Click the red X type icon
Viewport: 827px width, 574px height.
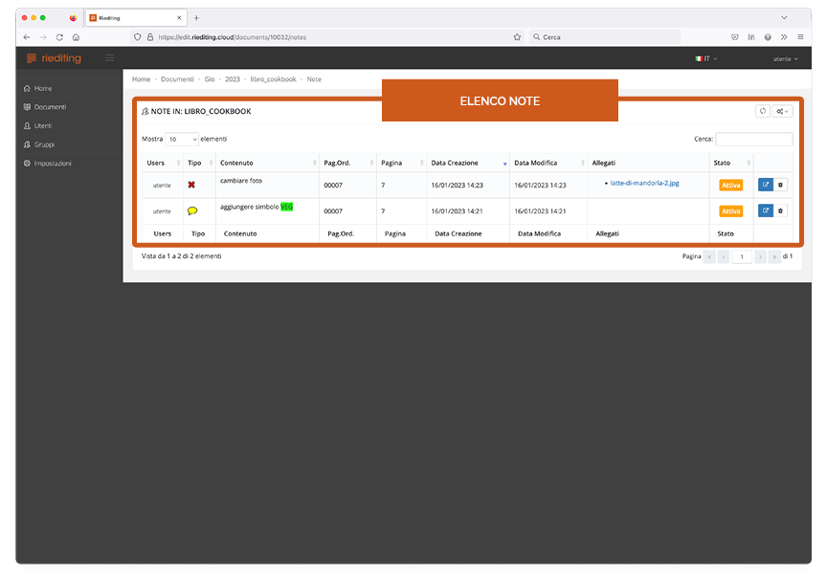[x=191, y=185]
